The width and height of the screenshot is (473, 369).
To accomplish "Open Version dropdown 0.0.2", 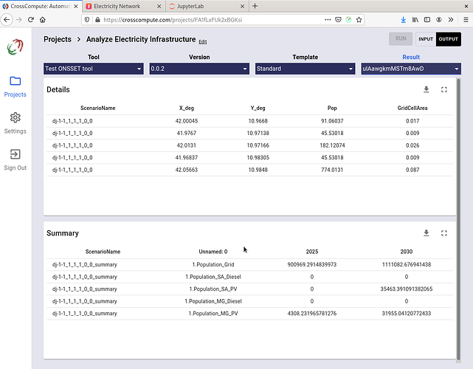I will pos(199,69).
